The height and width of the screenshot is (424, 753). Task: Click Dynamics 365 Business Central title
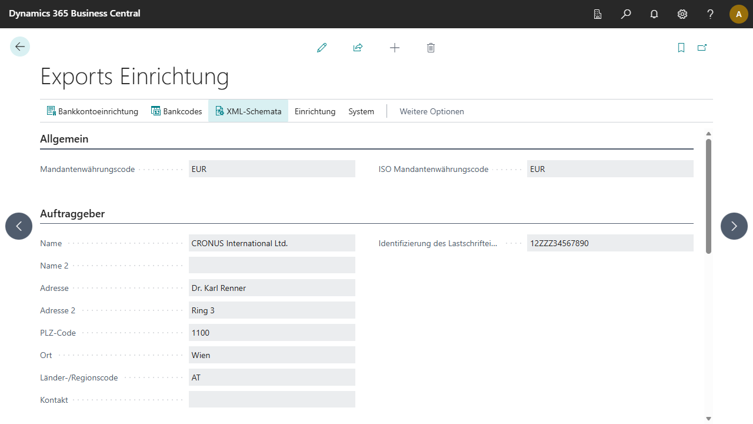coord(75,14)
